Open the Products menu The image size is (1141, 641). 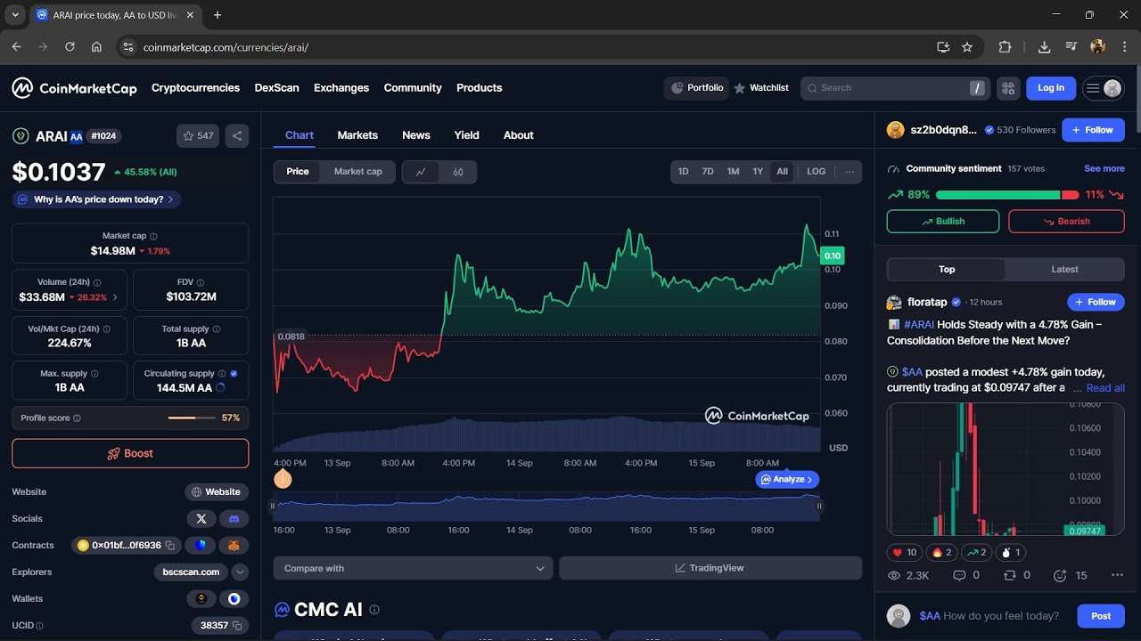480,88
